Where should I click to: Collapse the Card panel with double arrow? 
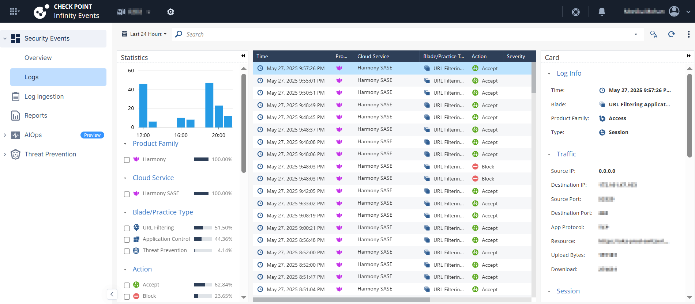(x=689, y=56)
